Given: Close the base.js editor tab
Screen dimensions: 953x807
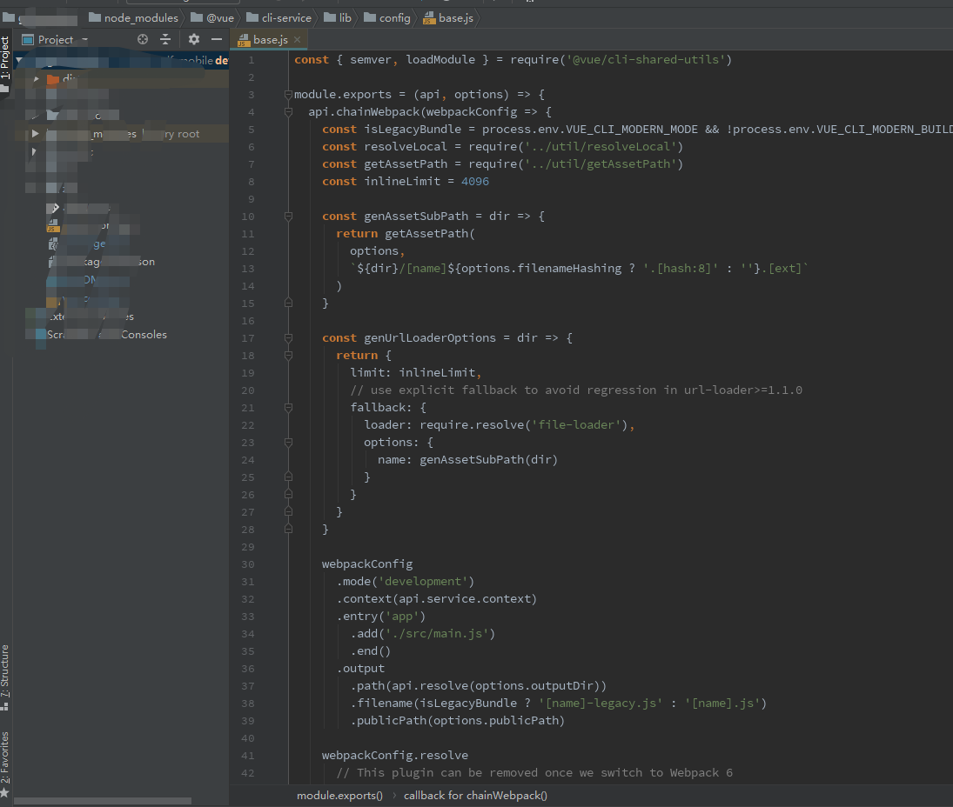Looking at the screenshot, I should pyautogui.click(x=297, y=39).
